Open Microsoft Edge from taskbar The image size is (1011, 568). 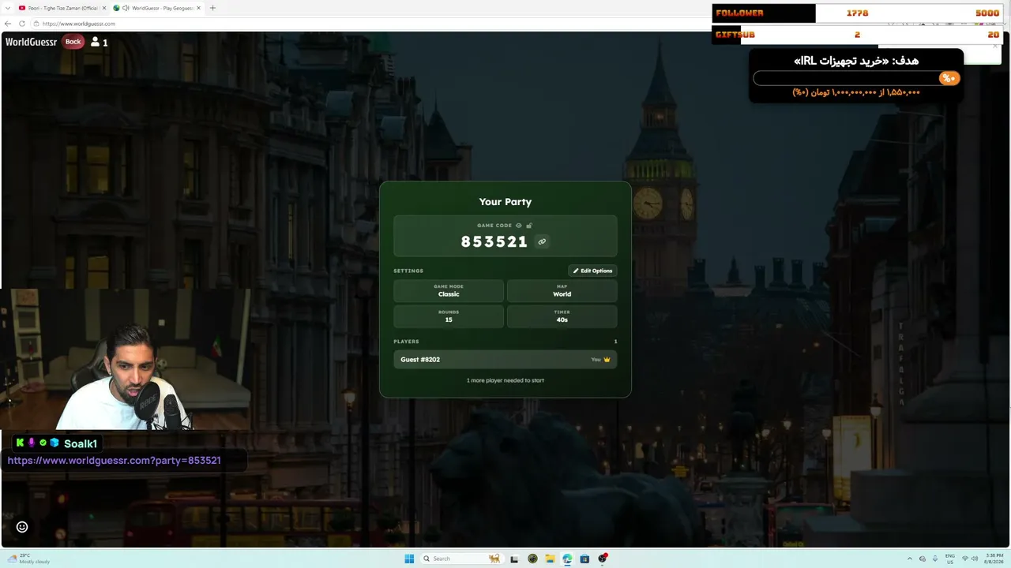pyautogui.click(x=567, y=559)
